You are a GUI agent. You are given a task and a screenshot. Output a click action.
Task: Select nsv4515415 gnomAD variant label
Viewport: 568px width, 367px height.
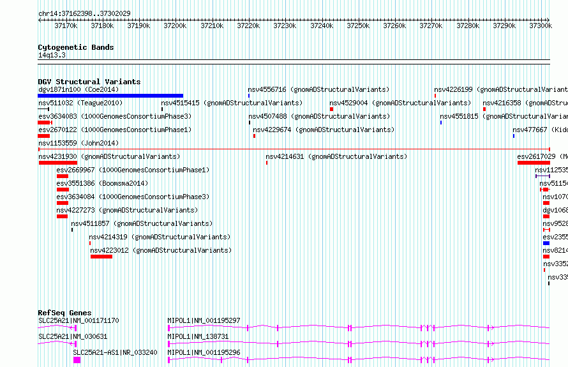(x=232, y=103)
